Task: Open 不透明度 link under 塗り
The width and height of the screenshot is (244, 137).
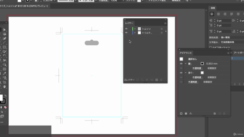Action: point(197,77)
